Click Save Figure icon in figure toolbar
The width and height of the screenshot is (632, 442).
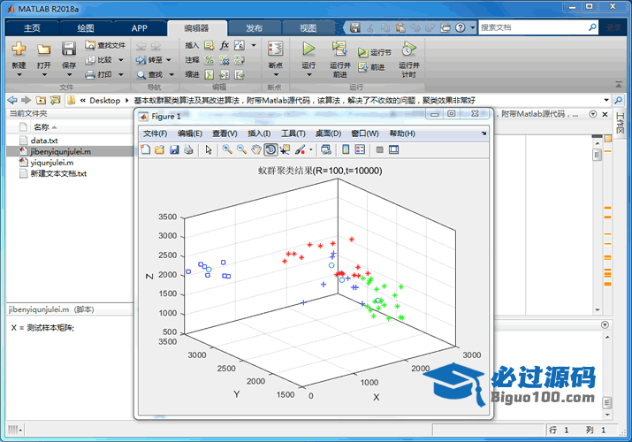click(x=174, y=150)
